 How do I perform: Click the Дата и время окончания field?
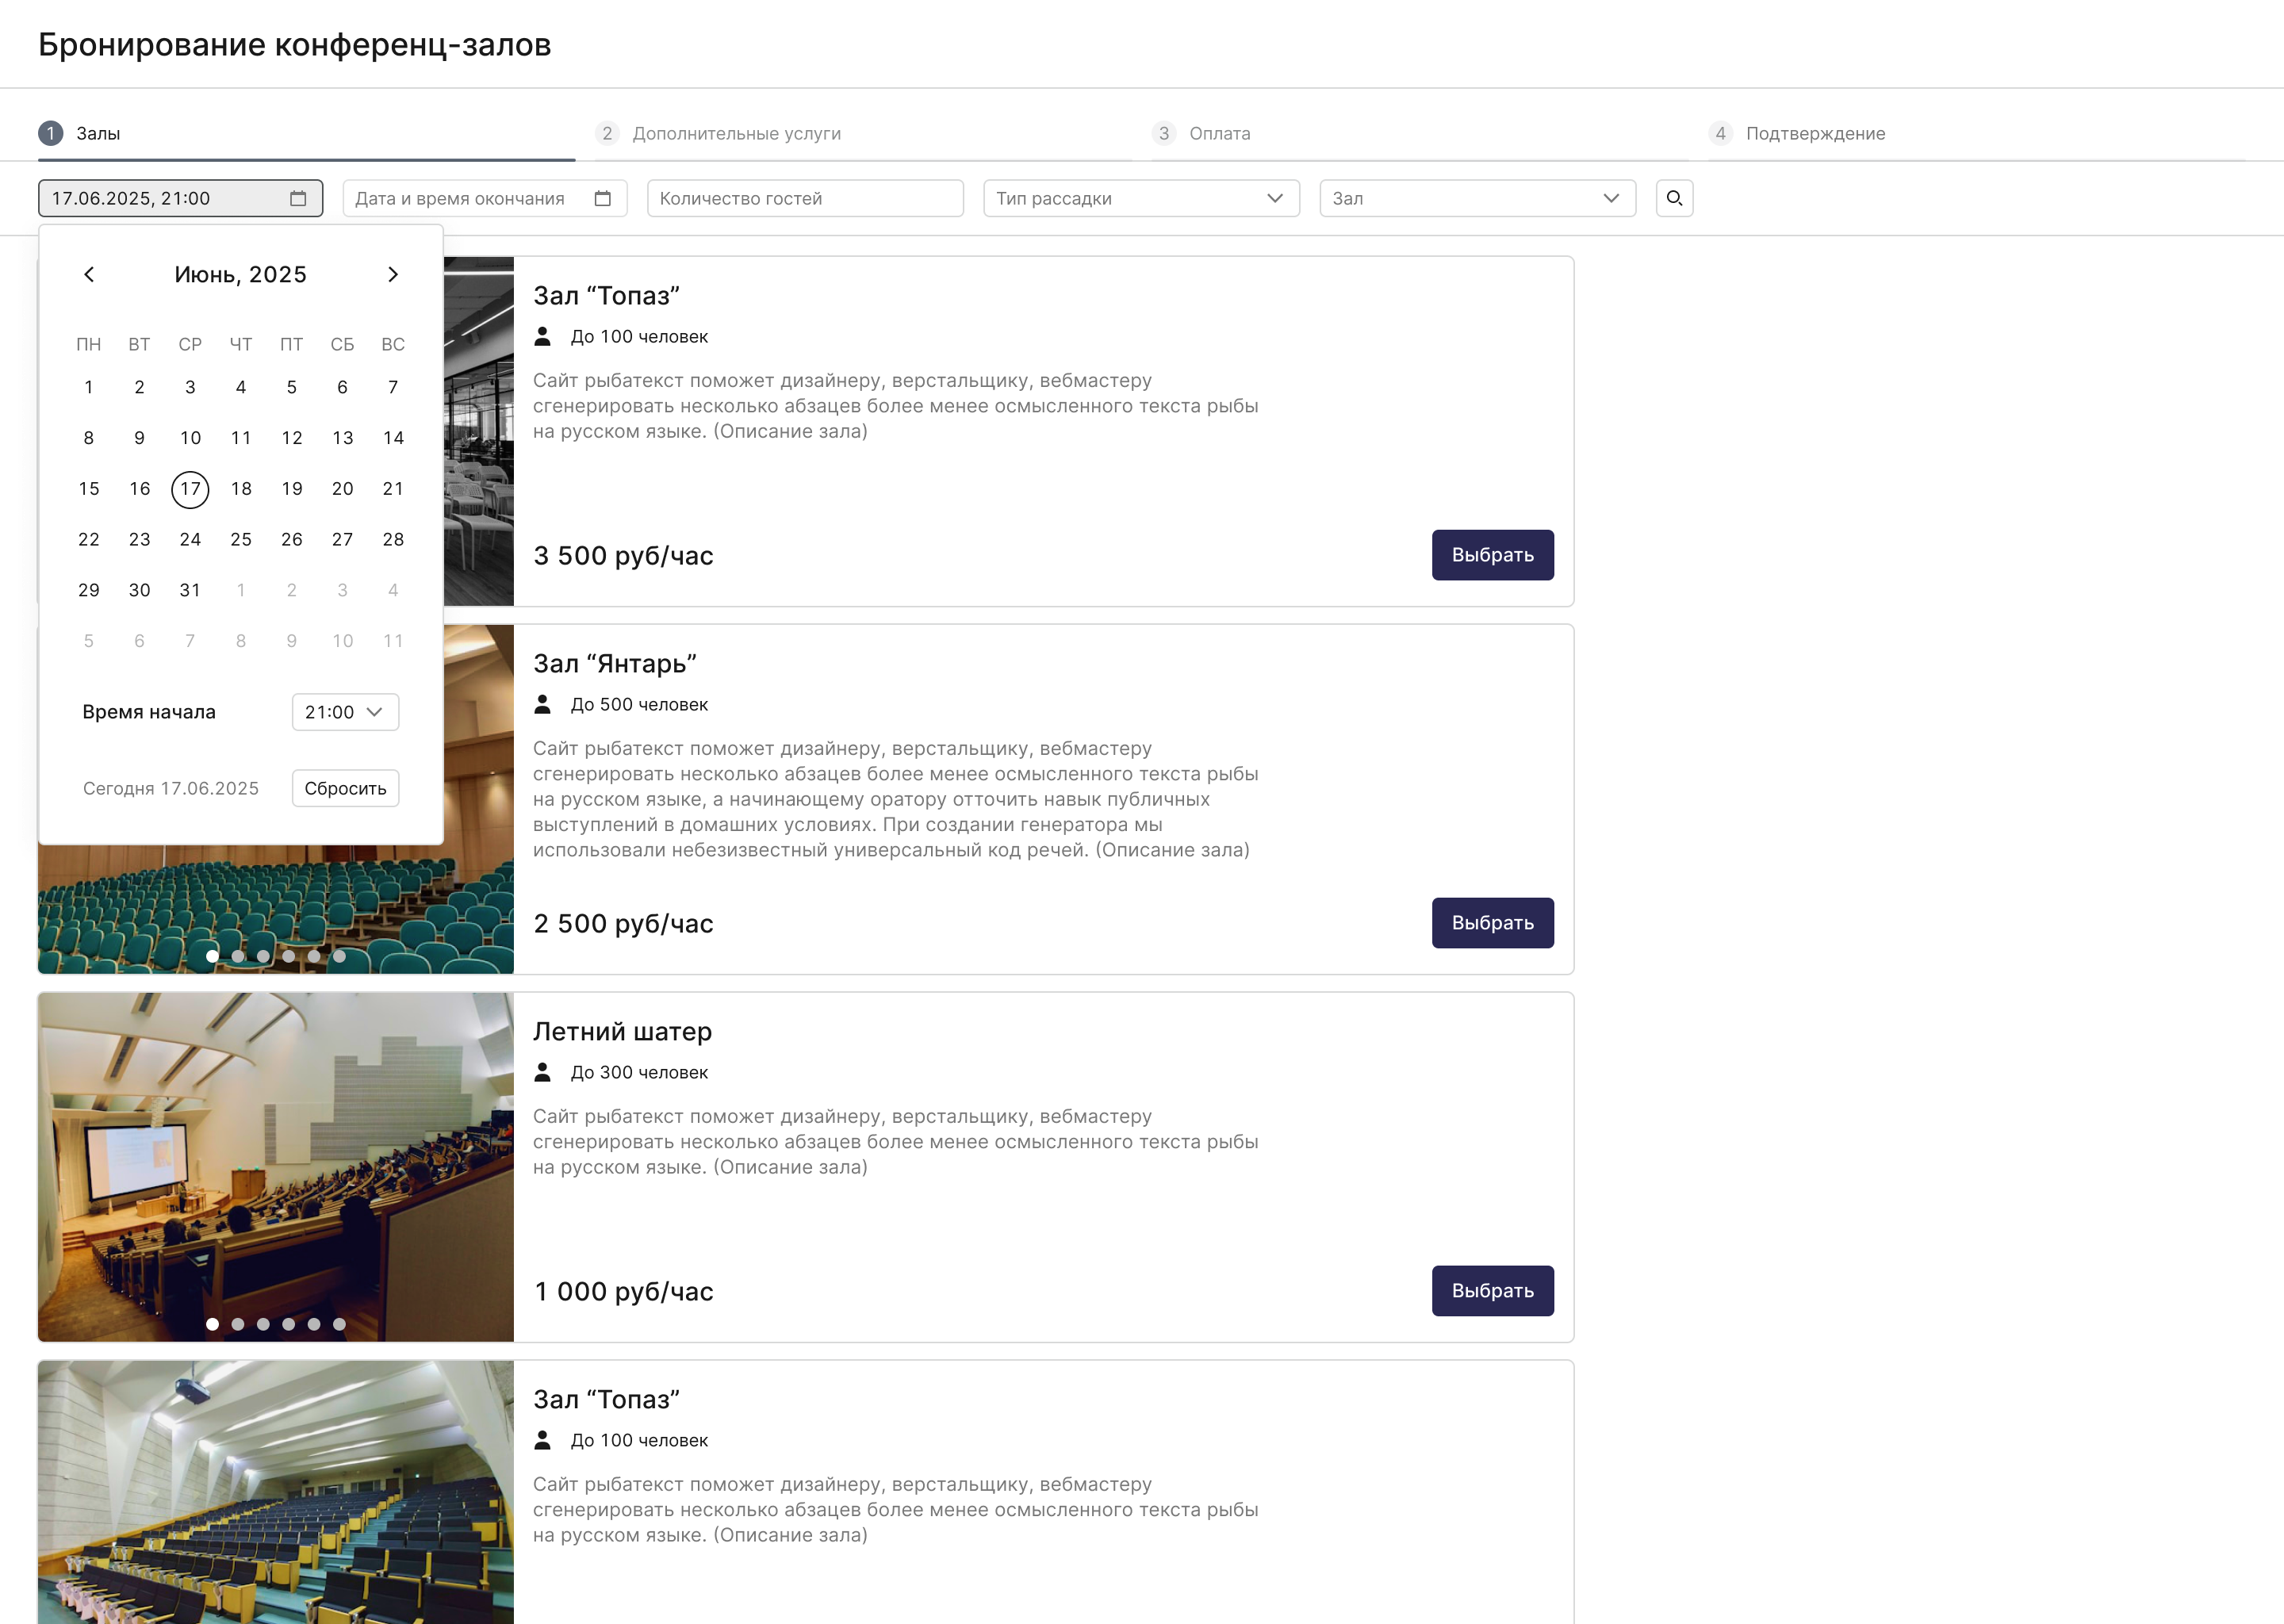coord(484,198)
